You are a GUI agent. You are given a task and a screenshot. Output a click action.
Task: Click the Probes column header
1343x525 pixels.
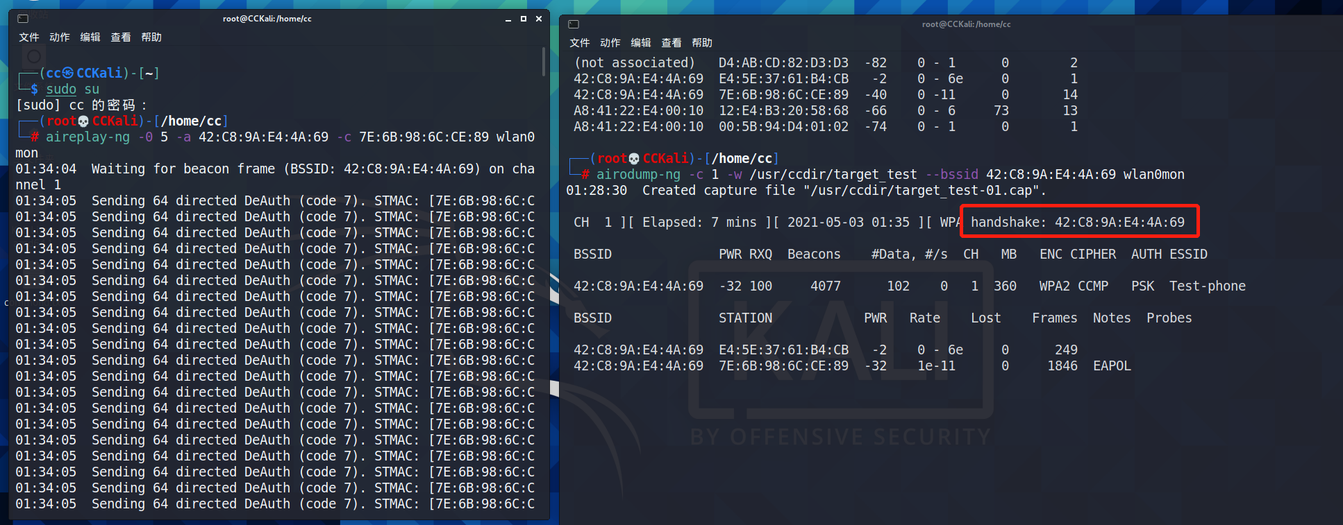(x=1169, y=318)
